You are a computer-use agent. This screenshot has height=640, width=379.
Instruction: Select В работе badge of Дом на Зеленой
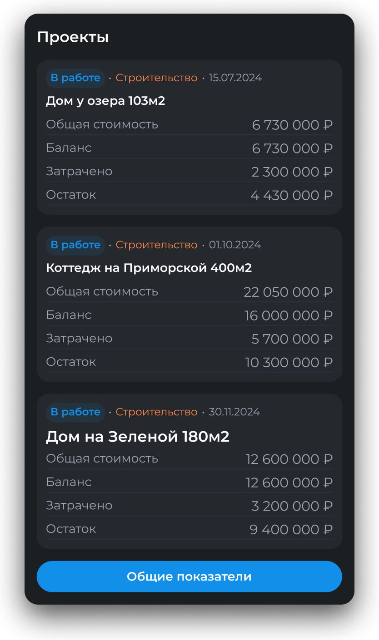(75, 412)
